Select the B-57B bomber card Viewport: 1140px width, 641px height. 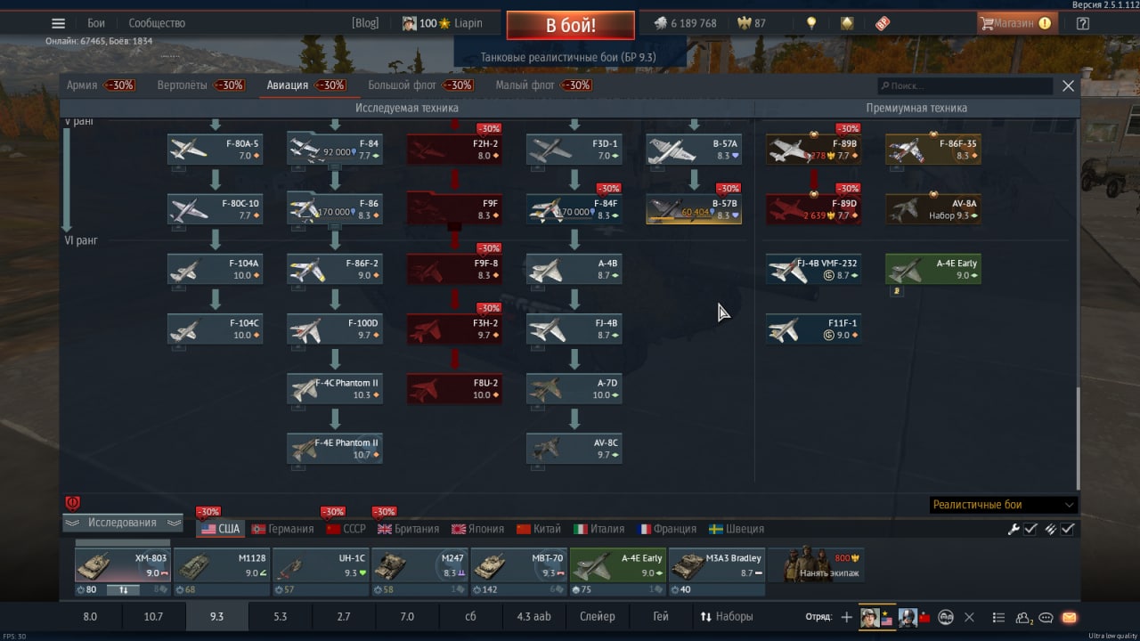tap(694, 209)
